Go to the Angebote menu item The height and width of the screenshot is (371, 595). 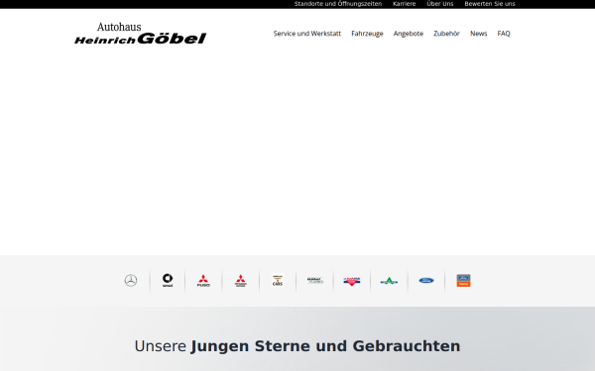(409, 34)
